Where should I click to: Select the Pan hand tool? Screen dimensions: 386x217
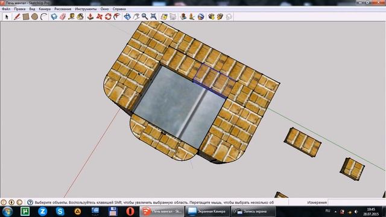tap(136, 17)
